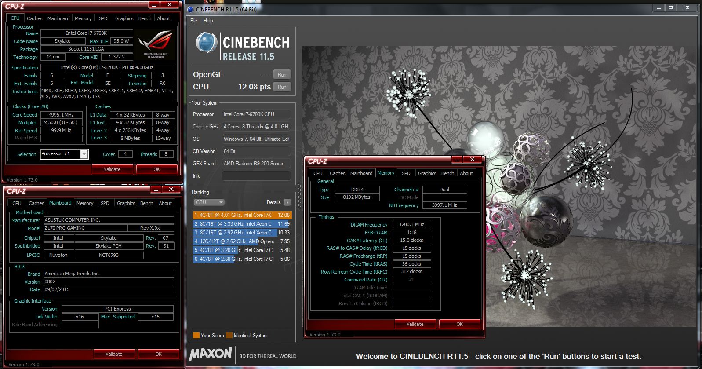The image size is (702, 369).
Task: Switch to CPU tab in Mainboard CPU-Z window
Action: click(x=17, y=203)
